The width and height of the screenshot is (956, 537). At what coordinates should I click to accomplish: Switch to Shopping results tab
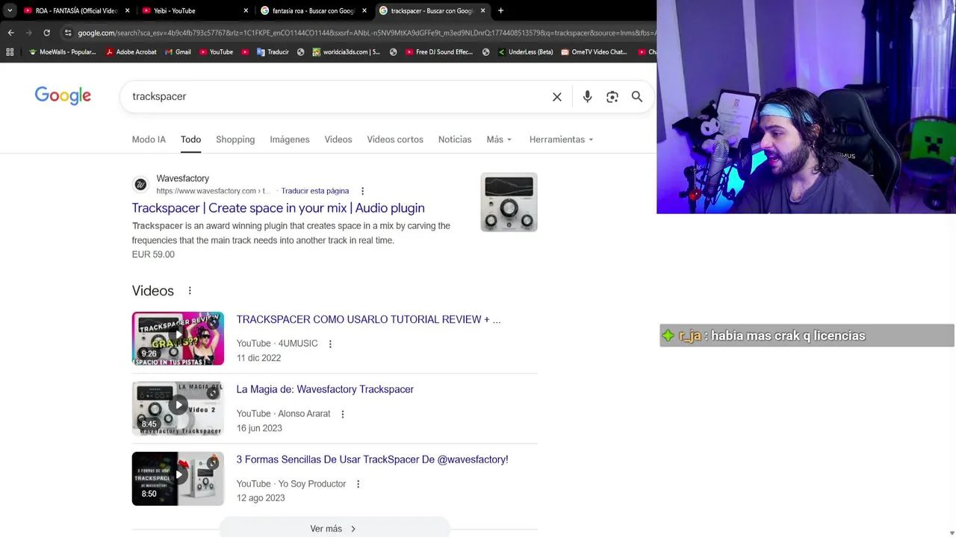235,139
